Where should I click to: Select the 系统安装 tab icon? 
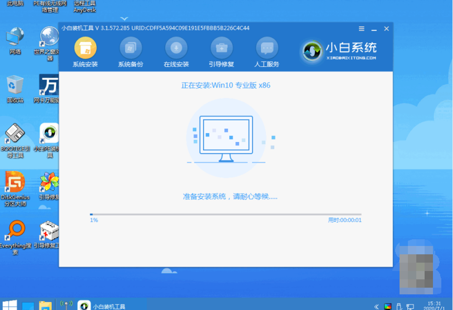coord(85,48)
